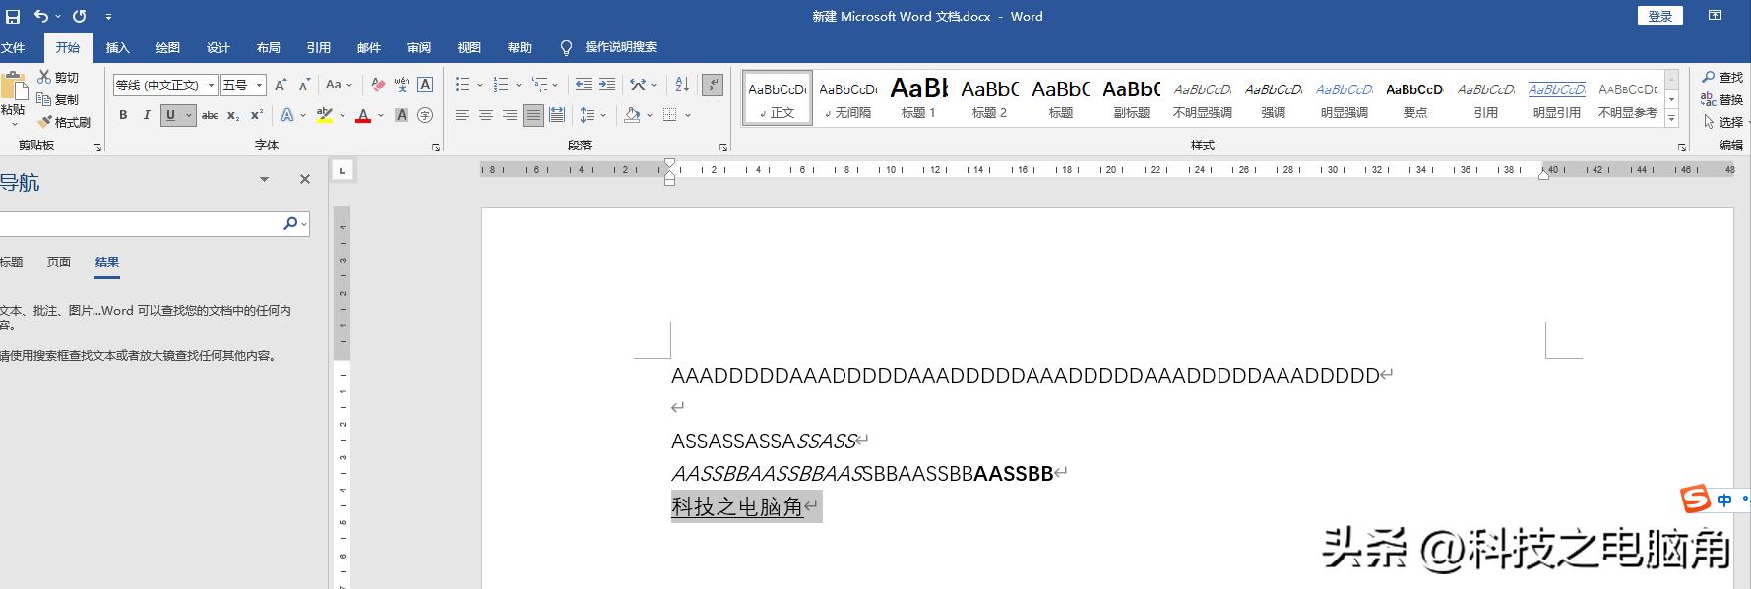1751x589 pixels.
Task: Center align the text
Action: (x=486, y=115)
